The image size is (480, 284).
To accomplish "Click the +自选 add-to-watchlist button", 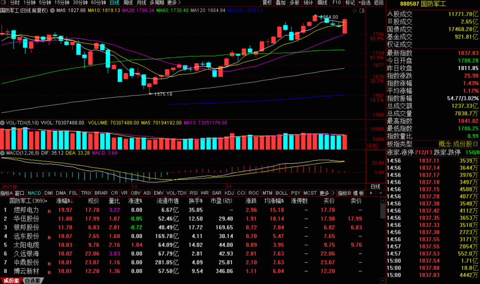I will point(364,3).
